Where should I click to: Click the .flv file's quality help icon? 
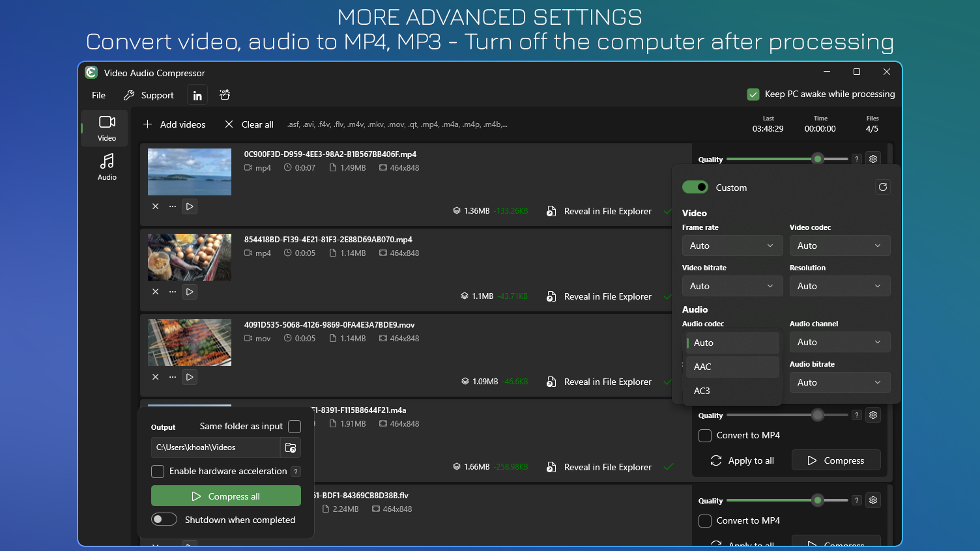click(857, 500)
